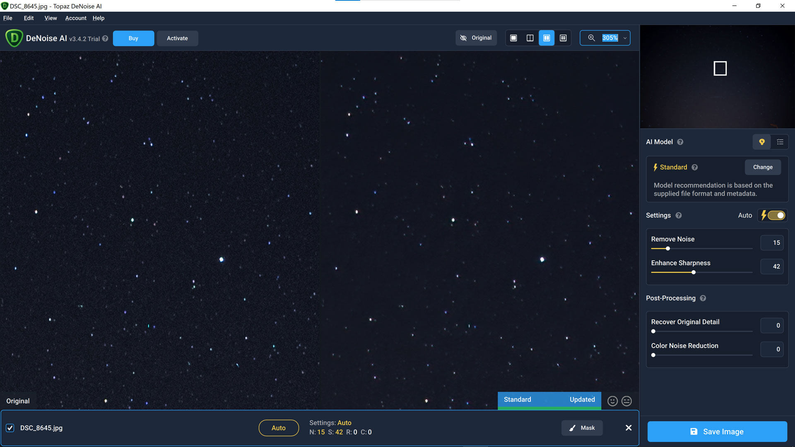The height and width of the screenshot is (447, 795).
Task: Toggle the Auto settings switch
Action: [776, 215]
